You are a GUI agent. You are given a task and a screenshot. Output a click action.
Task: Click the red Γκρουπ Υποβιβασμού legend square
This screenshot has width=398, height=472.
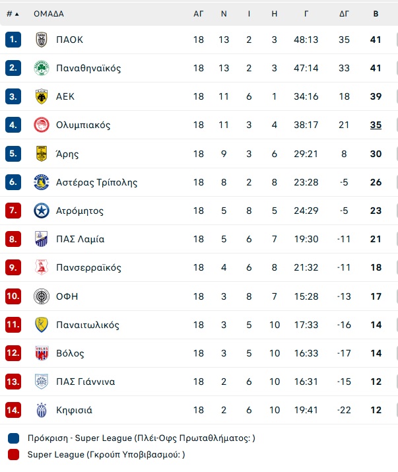[14, 455]
